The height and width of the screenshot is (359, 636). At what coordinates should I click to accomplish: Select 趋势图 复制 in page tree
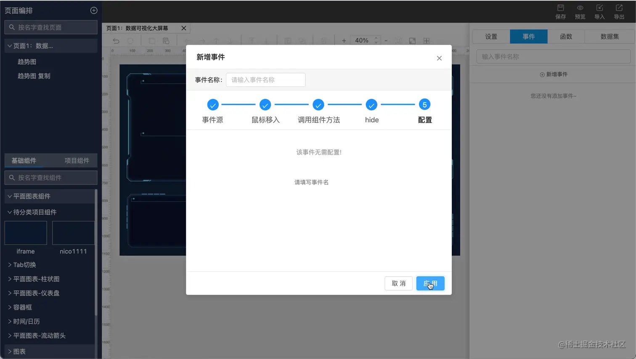(34, 76)
